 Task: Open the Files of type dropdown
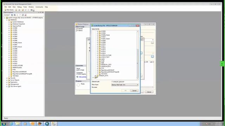(125, 85)
